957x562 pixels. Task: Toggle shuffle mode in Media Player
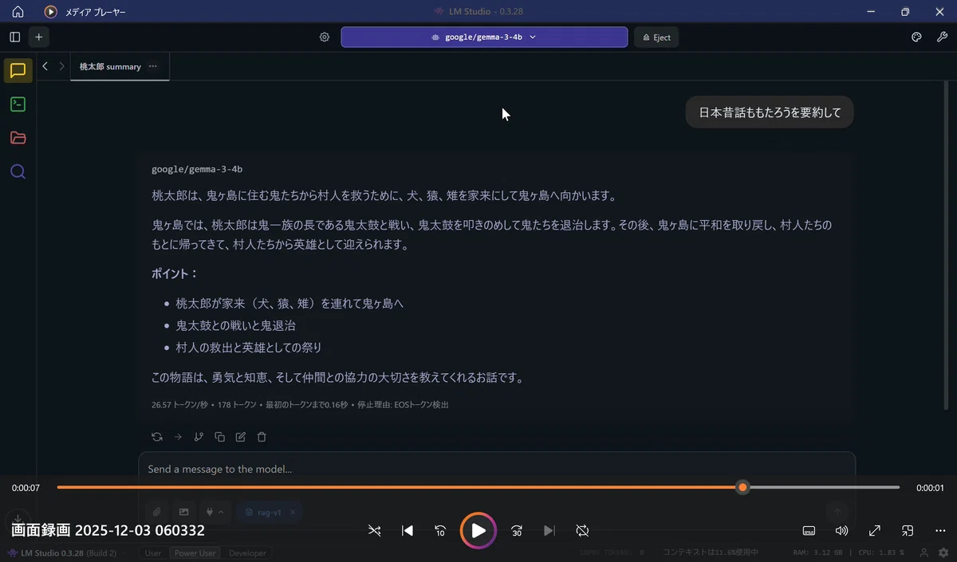click(374, 530)
